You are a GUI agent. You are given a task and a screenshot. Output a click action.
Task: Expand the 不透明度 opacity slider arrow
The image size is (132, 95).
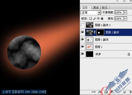(x=125, y=12)
